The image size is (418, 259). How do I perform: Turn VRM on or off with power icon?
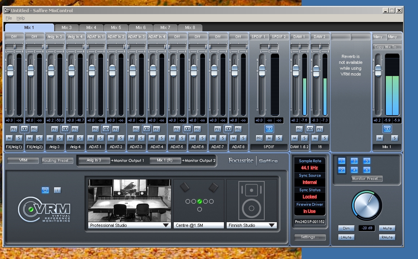45,190
